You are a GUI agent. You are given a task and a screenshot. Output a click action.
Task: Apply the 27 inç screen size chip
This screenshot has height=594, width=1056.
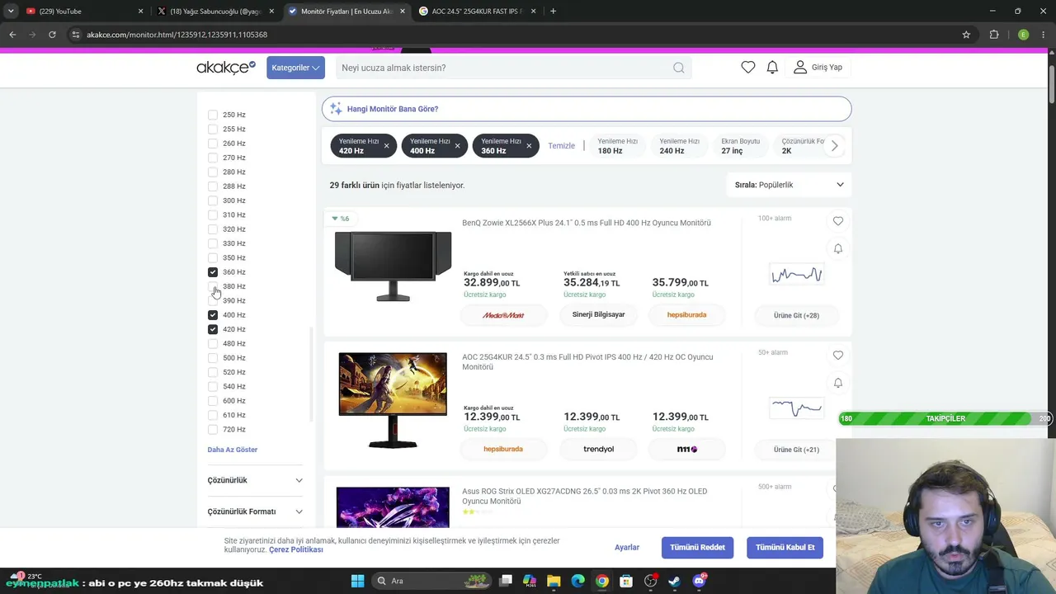741,146
